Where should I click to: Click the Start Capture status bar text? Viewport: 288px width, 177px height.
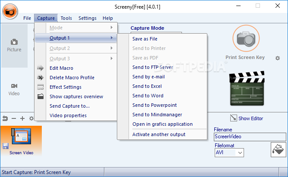tap(36, 172)
